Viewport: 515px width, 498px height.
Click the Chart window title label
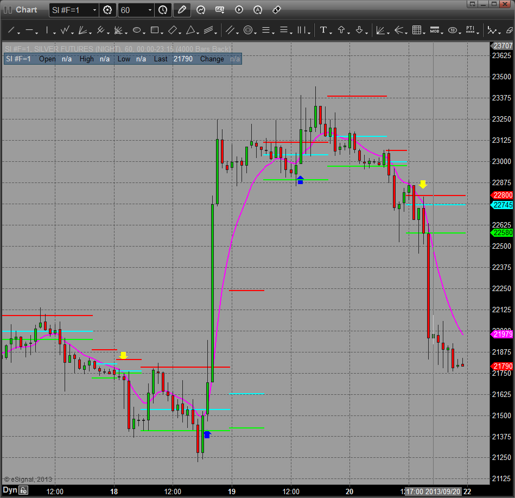[26, 10]
